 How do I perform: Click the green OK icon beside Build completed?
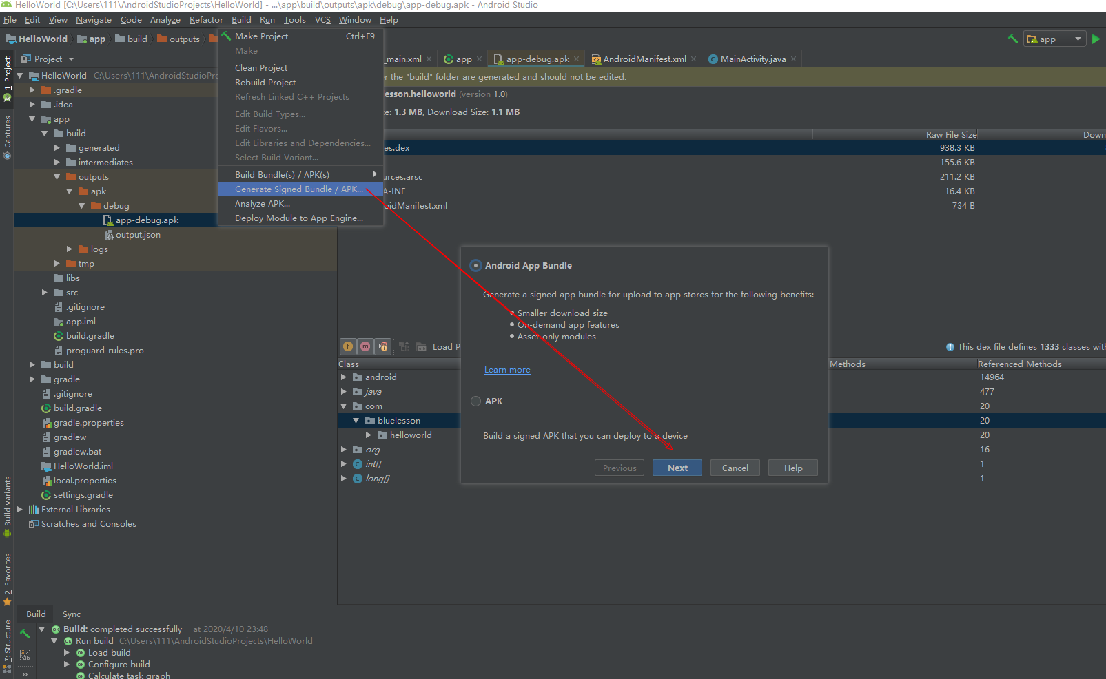[56, 629]
